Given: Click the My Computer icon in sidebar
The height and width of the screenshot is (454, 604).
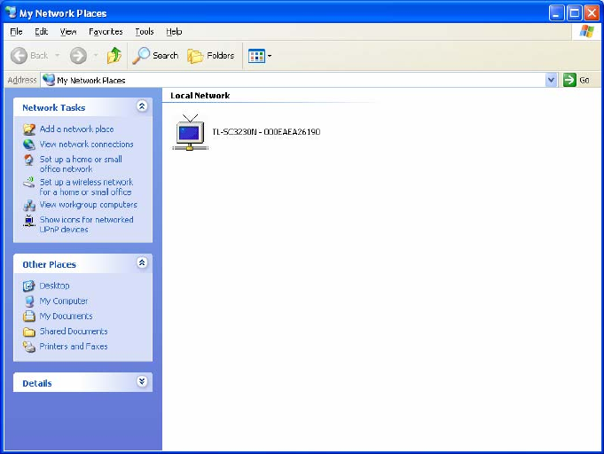Looking at the screenshot, I should click(29, 301).
